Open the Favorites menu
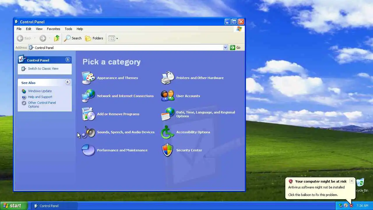 click(54, 29)
